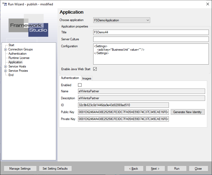Click Set Setting Defaults button
The height and width of the screenshot is (175, 212).
tap(55, 169)
